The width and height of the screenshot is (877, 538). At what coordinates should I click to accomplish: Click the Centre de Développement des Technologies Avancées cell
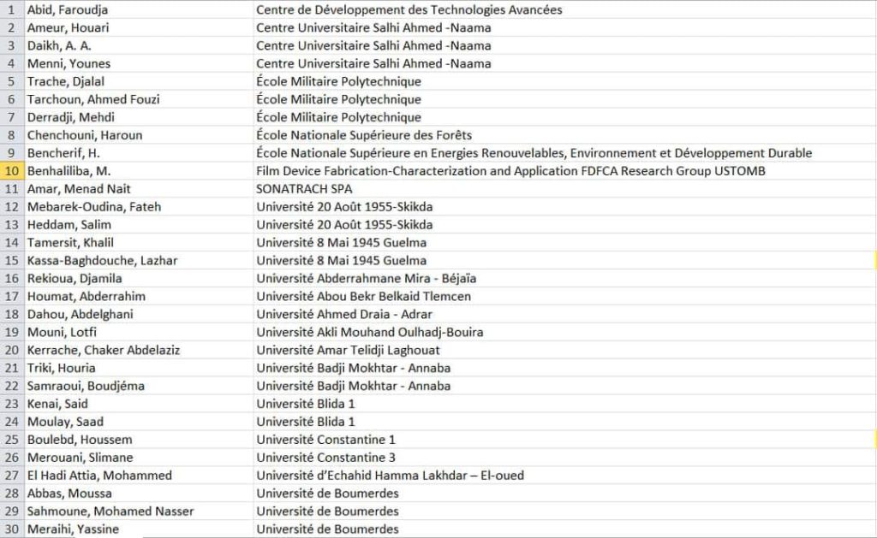[565, 9]
